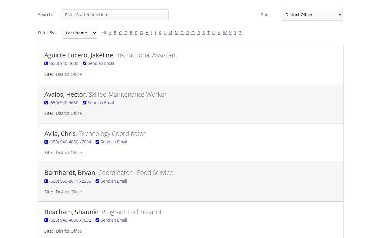Screen dimensions: 381x238
Task: Filter staff by letter L
Action: coord(165,33)
